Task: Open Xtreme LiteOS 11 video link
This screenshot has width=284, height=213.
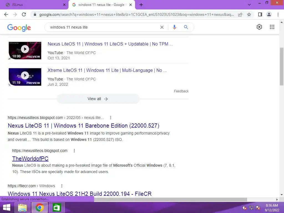Action: (x=107, y=70)
